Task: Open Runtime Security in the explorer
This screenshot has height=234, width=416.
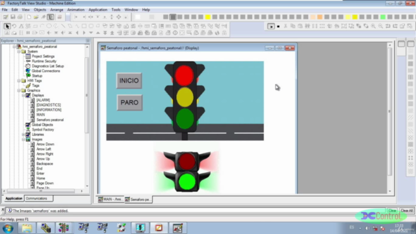Action: 44,61
